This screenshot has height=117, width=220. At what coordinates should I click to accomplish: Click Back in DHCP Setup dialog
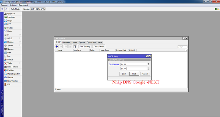tap(124, 74)
